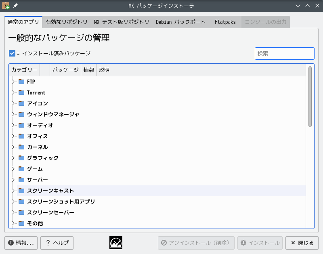Click the カーネル folder icon

coord(21,147)
